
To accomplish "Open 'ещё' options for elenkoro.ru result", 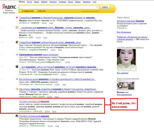I will [57, 126].
